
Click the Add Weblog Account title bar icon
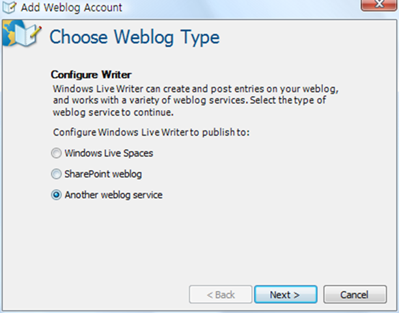(10, 8)
